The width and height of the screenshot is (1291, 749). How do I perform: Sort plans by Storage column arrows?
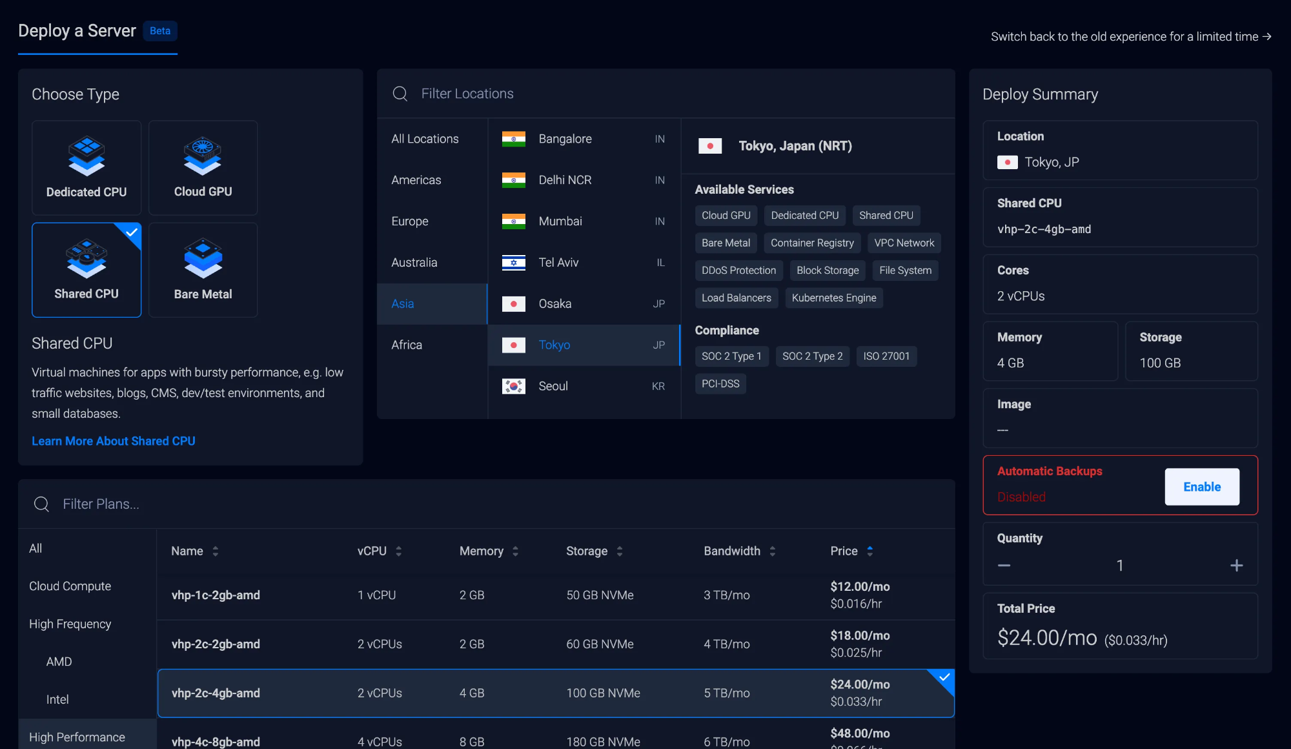pyautogui.click(x=620, y=551)
